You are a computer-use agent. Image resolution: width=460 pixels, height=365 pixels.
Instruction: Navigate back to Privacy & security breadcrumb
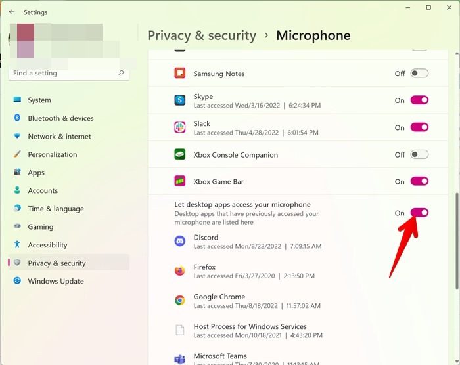click(x=201, y=35)
